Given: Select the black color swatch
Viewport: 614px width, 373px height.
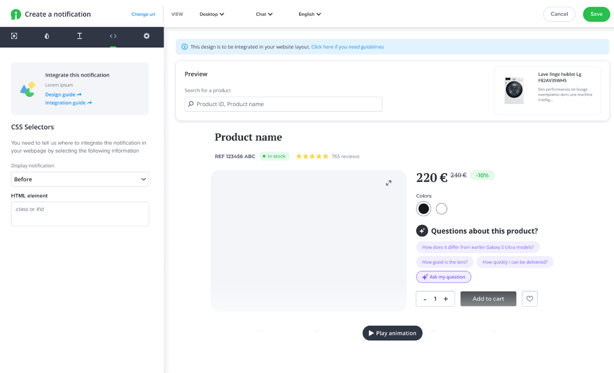Looking at the screenshot, I should tap(424, 209).
